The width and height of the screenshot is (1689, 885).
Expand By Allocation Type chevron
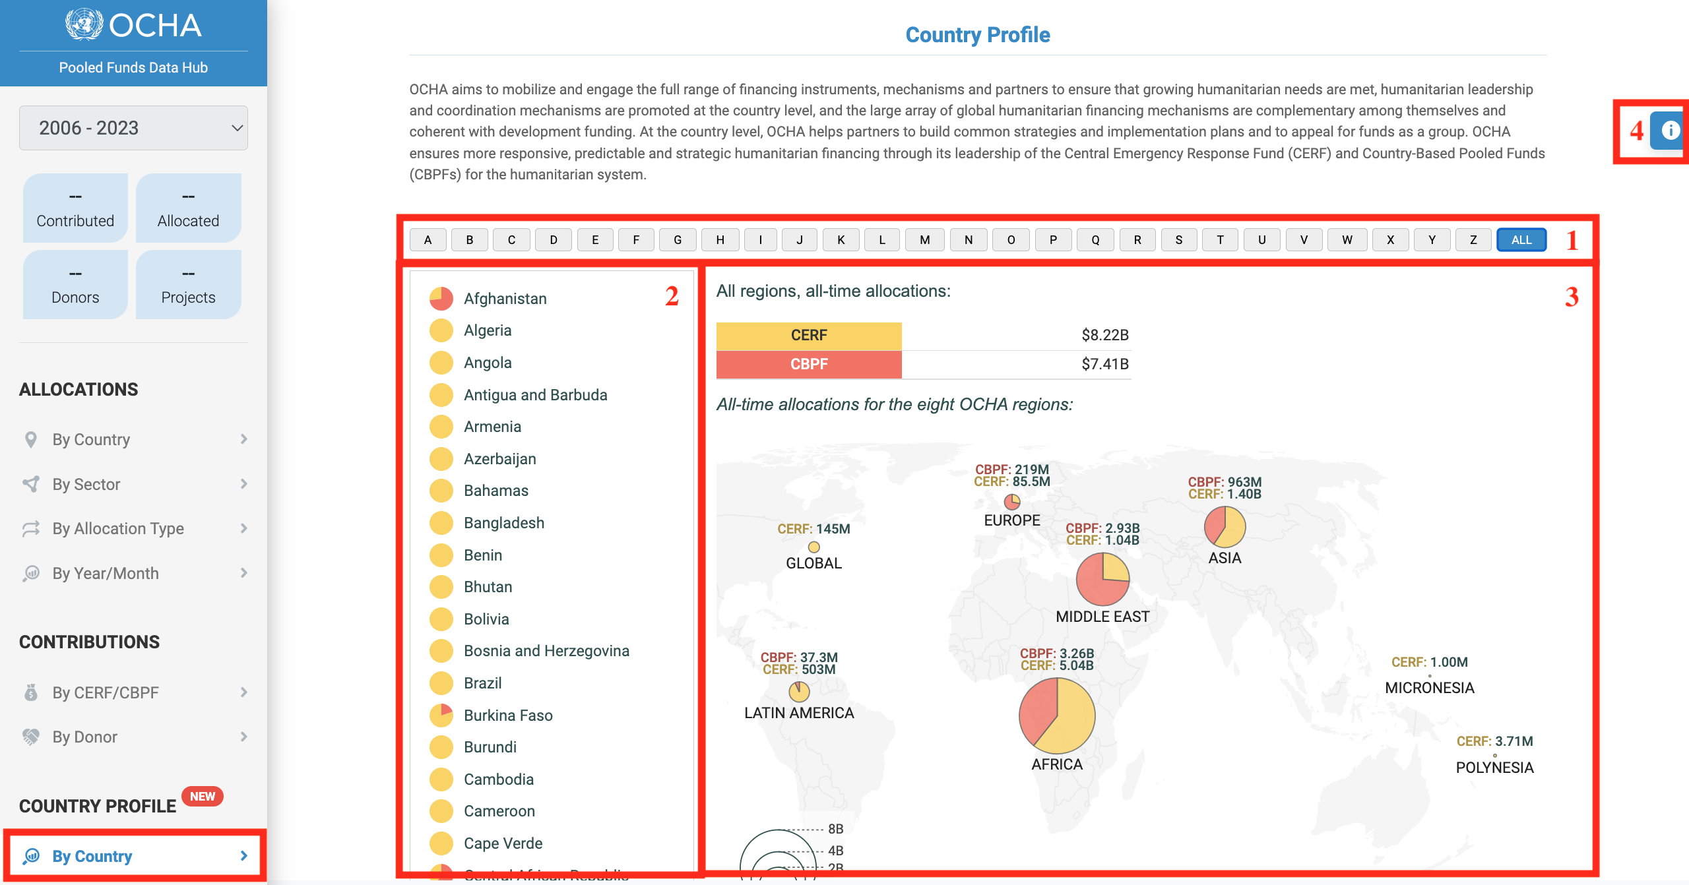click(x=243, y=529)
